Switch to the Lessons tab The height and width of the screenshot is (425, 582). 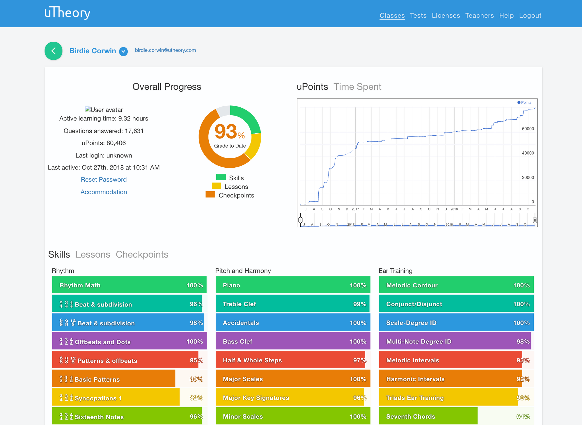93,254
